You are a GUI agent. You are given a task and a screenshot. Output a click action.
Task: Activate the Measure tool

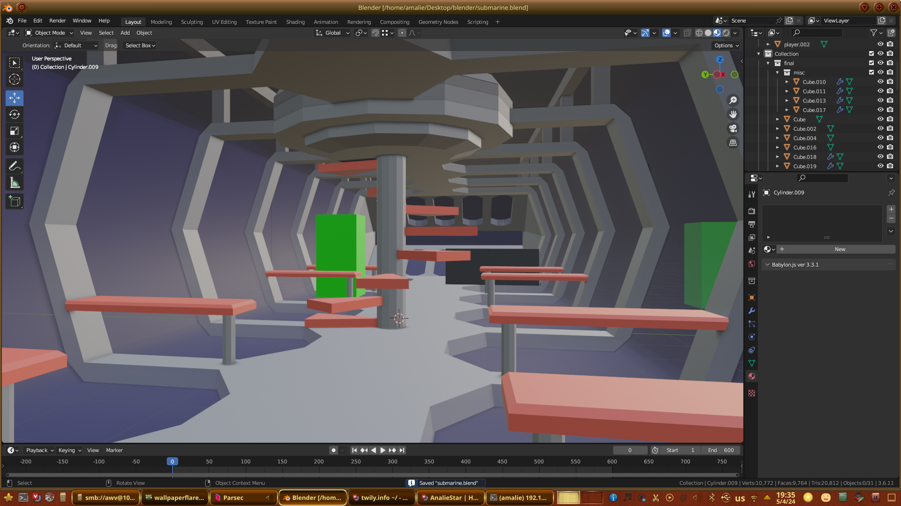click(x=15, y=183)
